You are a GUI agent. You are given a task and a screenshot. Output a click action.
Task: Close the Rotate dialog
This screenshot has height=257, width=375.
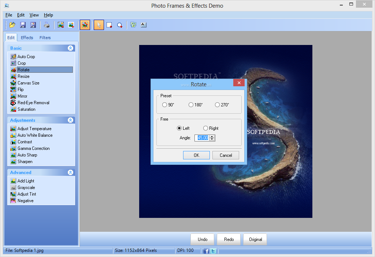(239, 83)
